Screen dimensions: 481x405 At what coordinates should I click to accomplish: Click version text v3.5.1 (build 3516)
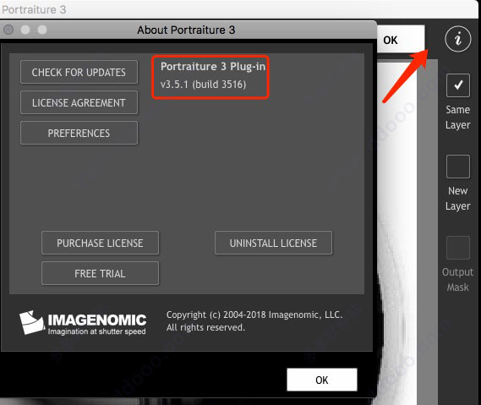pyautogui.click(x=203, y=84)
